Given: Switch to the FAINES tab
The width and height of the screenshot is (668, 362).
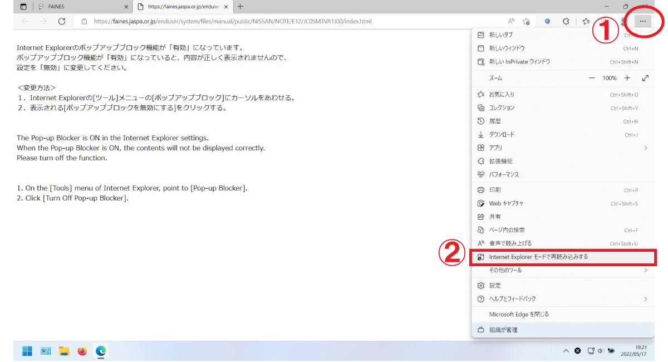Looking at the screenshot, I should tap(78, 7).
